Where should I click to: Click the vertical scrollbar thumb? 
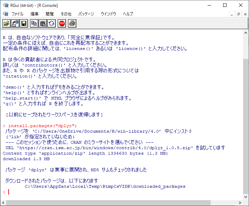pyautogui.click(x=246, y=126)
